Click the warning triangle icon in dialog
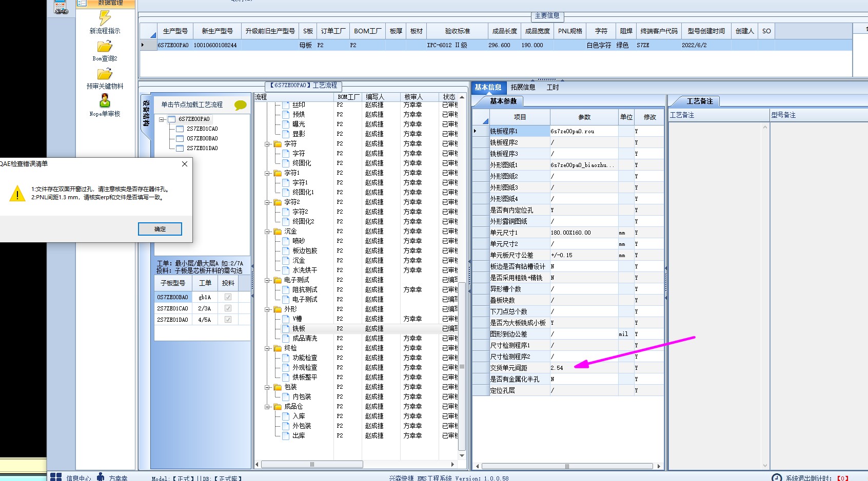Screen dimensions: 868x481 17,193
